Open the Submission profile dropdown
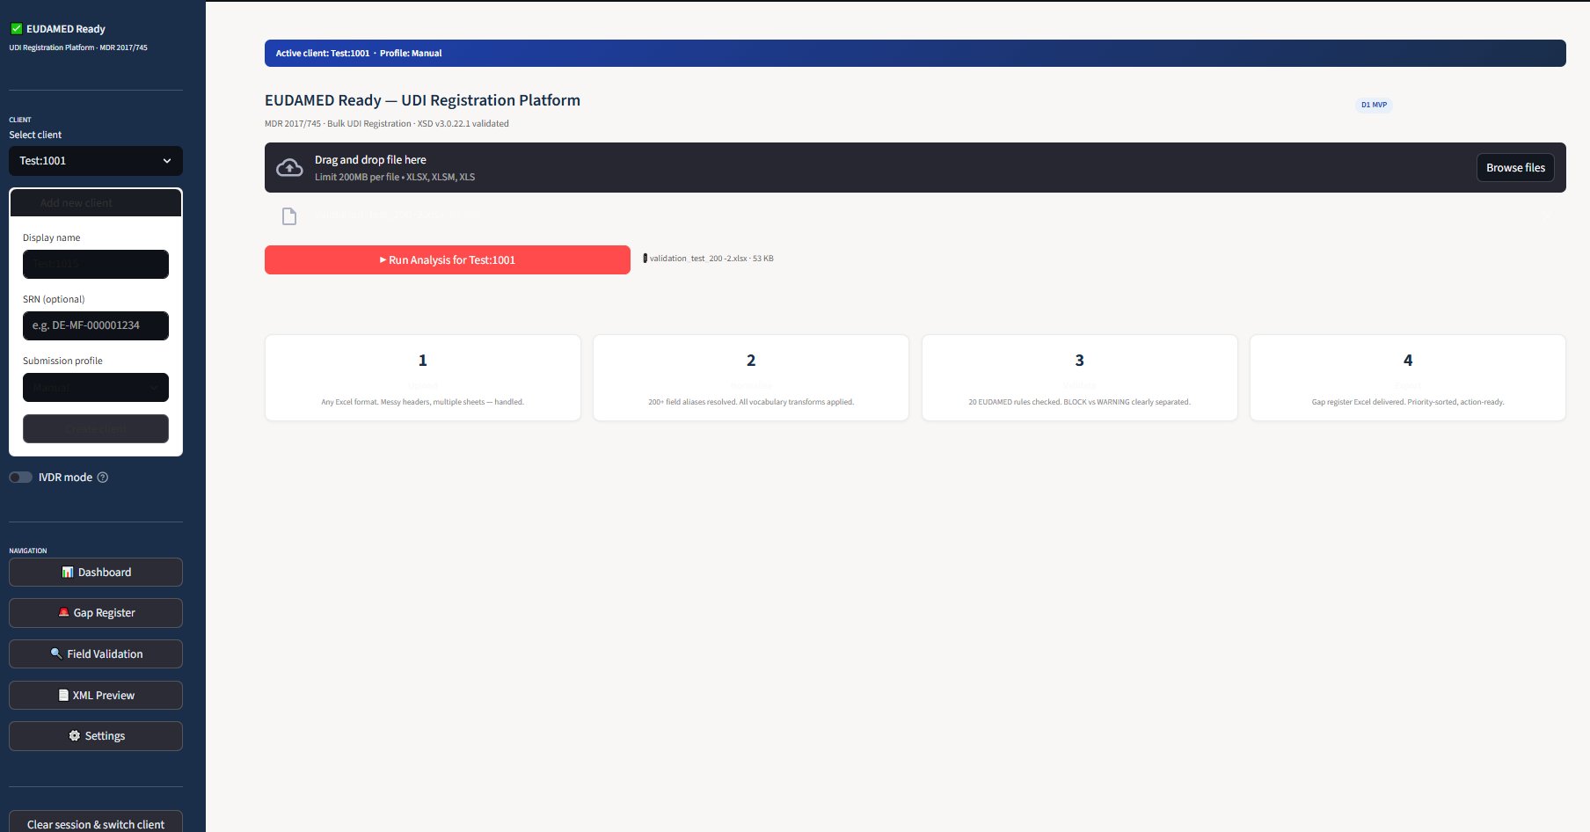Screen dimensions: 1590x832 (95, 387)
